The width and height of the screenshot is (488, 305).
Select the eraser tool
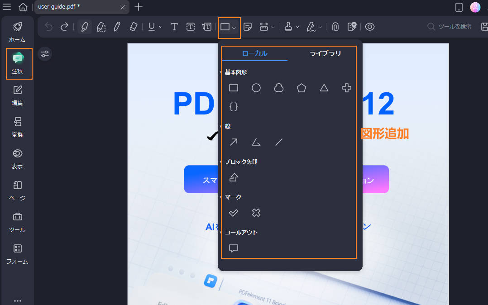coord(134,27)
